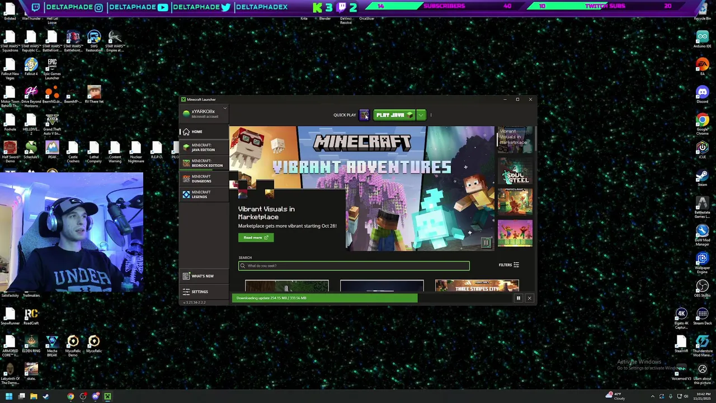Open Arduino IDE desktop icon
Viewport: 716px width, 403px height.
coord(702,39)
